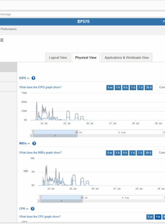Set IOPS graph range to 1d
This screenshot has width=165, height=224.
pos(133,88)
